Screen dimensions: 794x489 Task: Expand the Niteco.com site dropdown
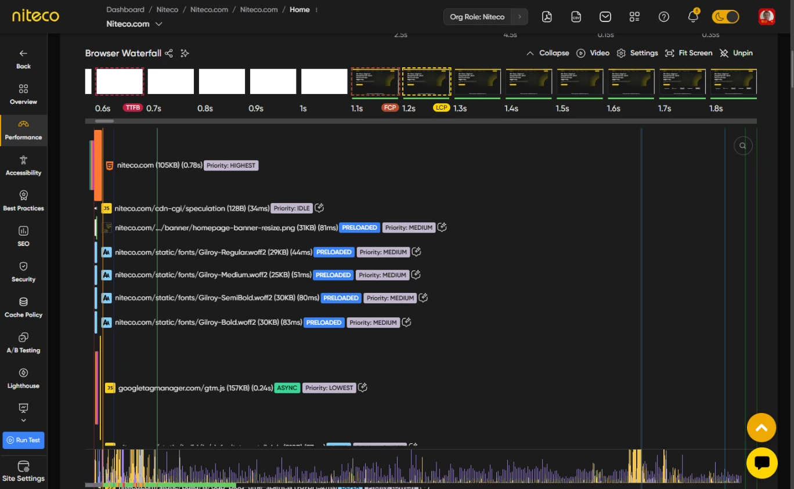158,24
